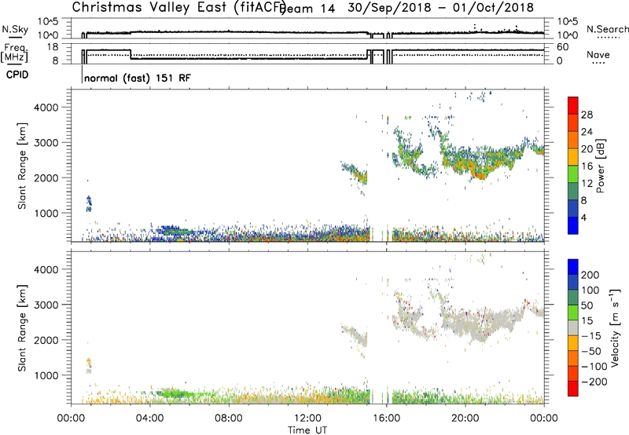The width and height of the screenshot is (629, 435).
Task: Click the 'Velocity [m s-1]' colorbar label
Action: (616, 327)
